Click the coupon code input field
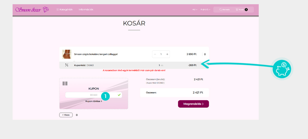The image size is (308, 139). 90,95
